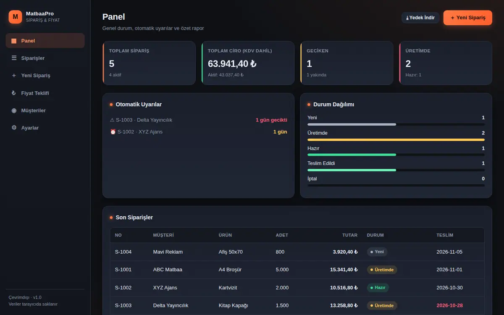Image resolution: width=504 pixels, height=315 pixels.
Task: Click the Geciken summary card
Action: click(347, 63)
